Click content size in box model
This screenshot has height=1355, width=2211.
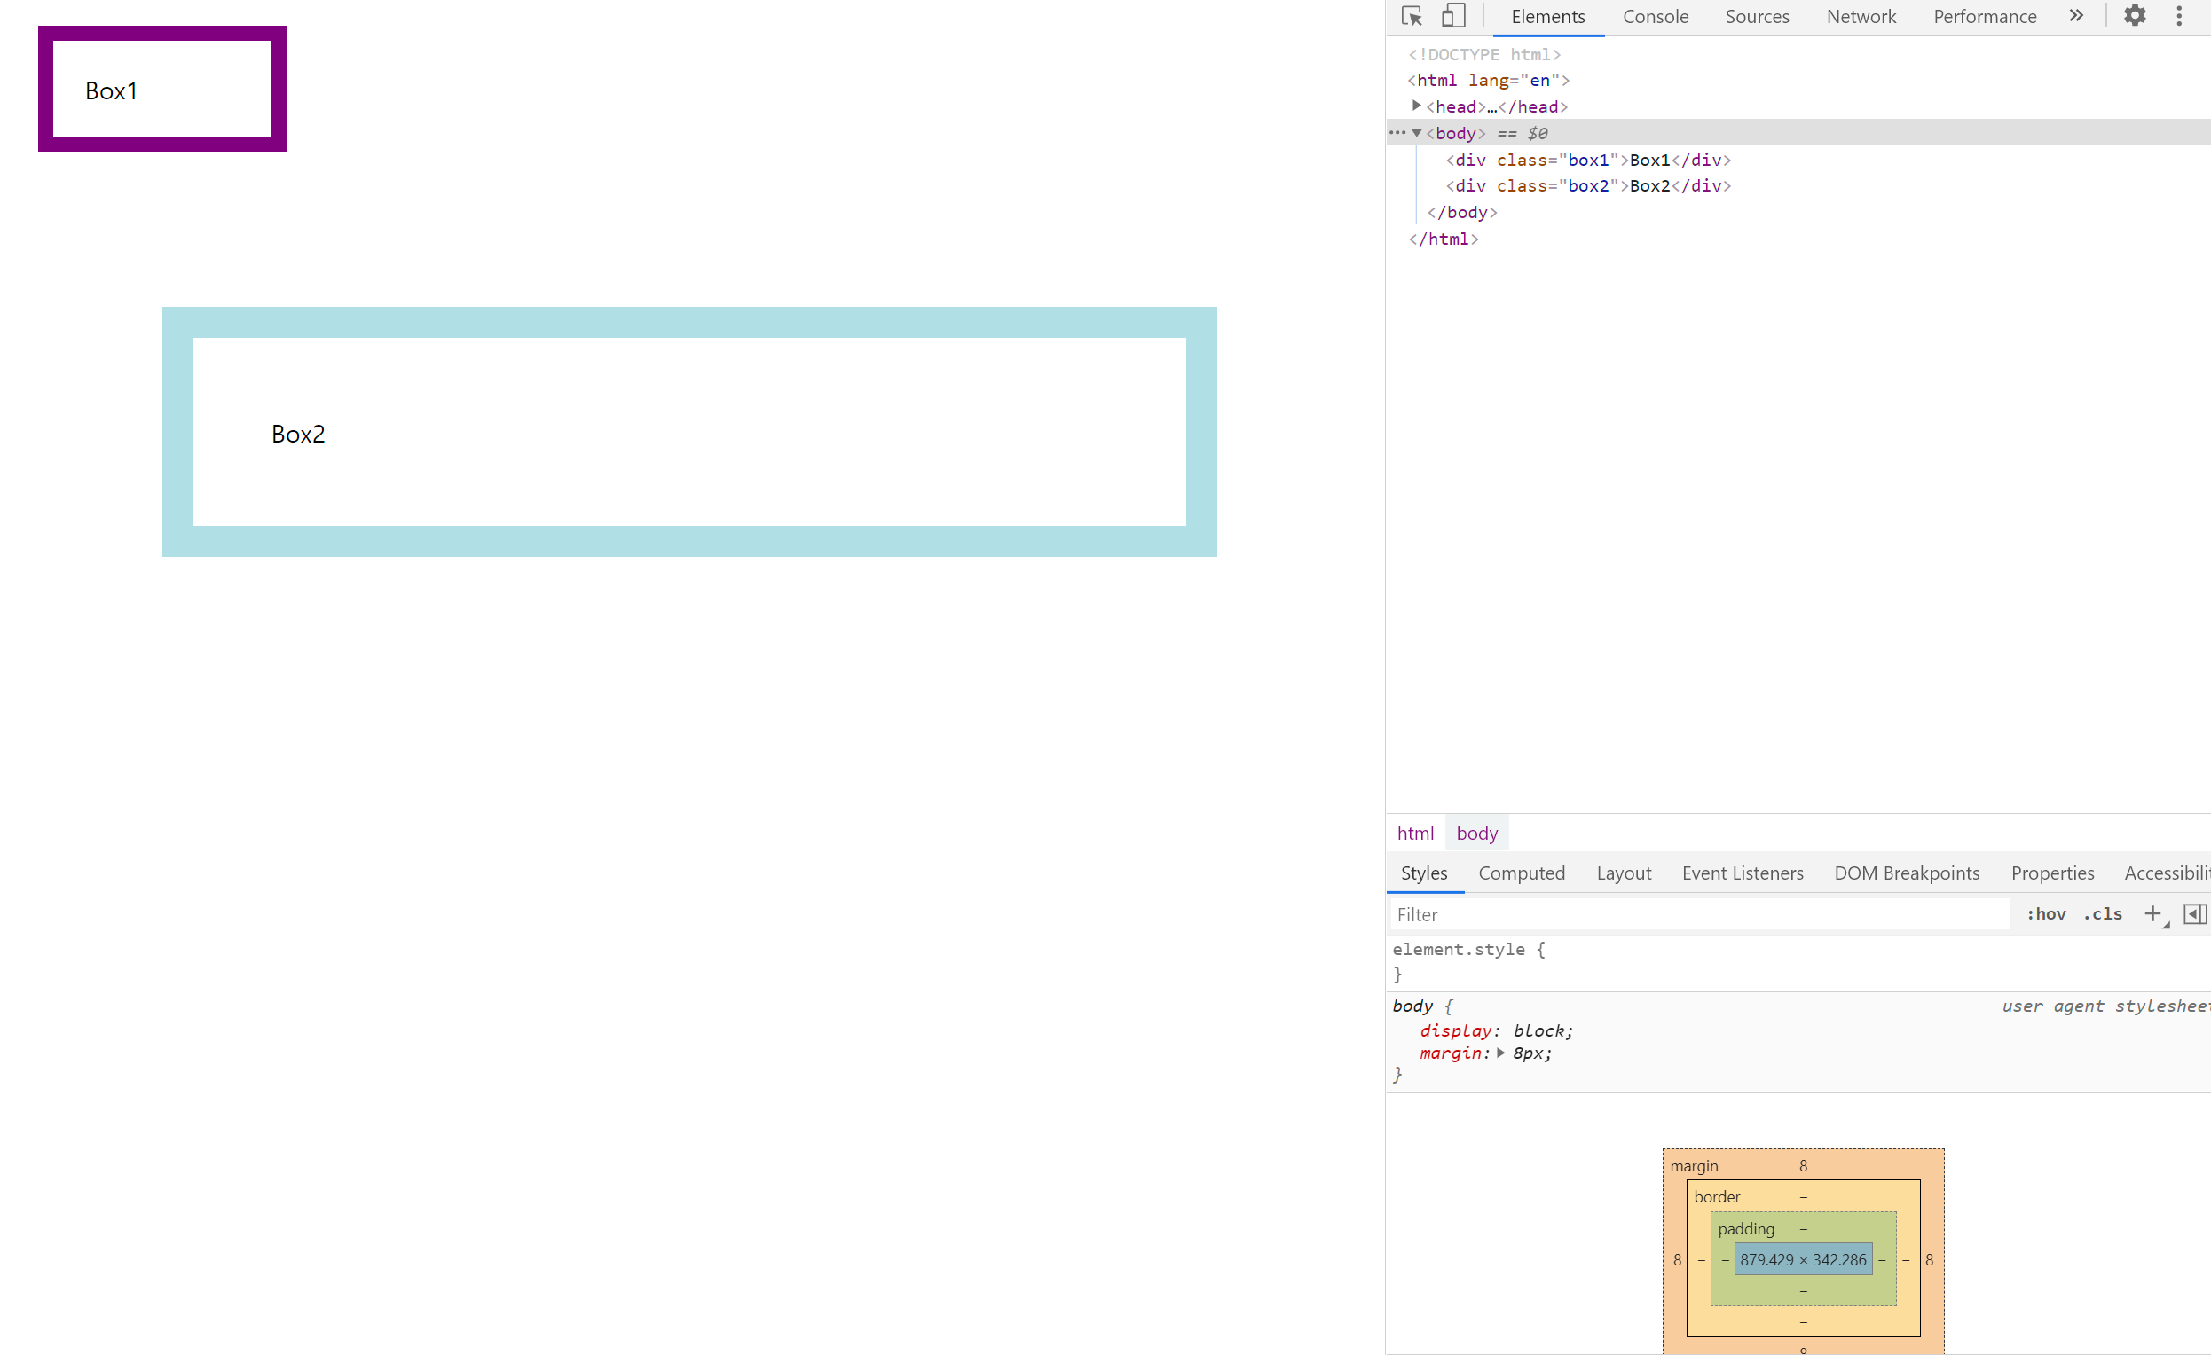coord(1803,1259)
